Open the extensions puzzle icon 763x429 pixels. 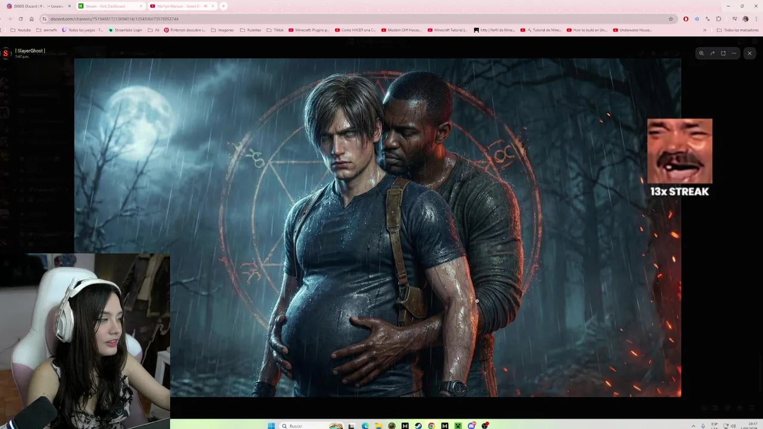[719, 19]
